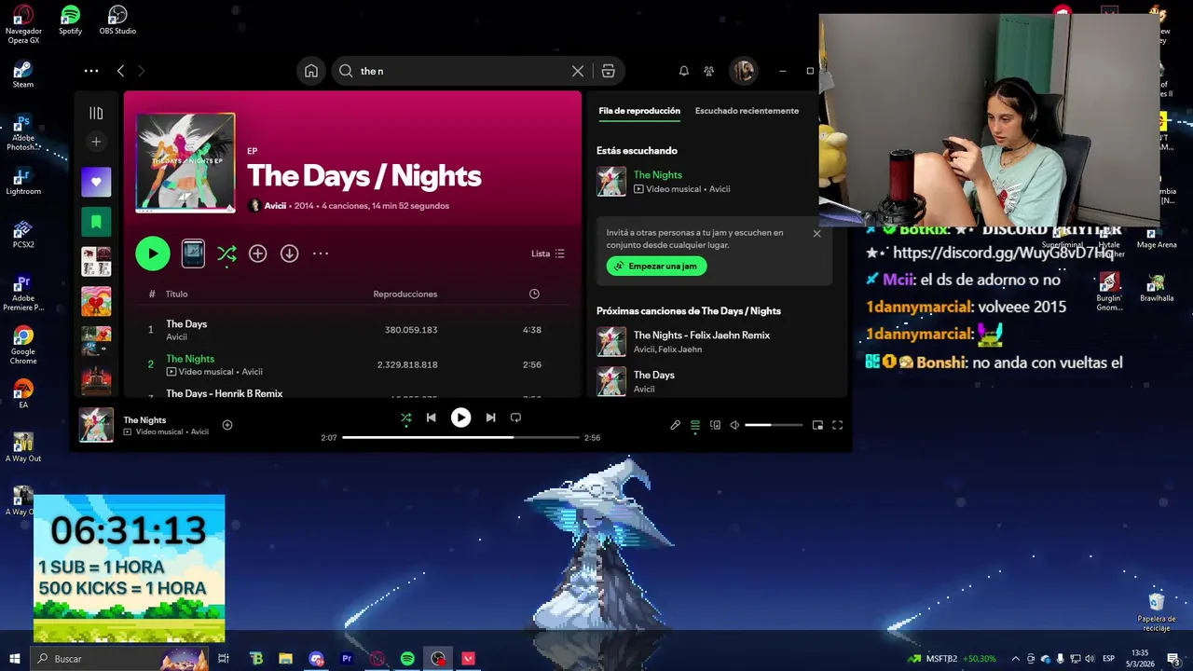Skip to the previous track
1193x671 pixels.
pos(431,418)
